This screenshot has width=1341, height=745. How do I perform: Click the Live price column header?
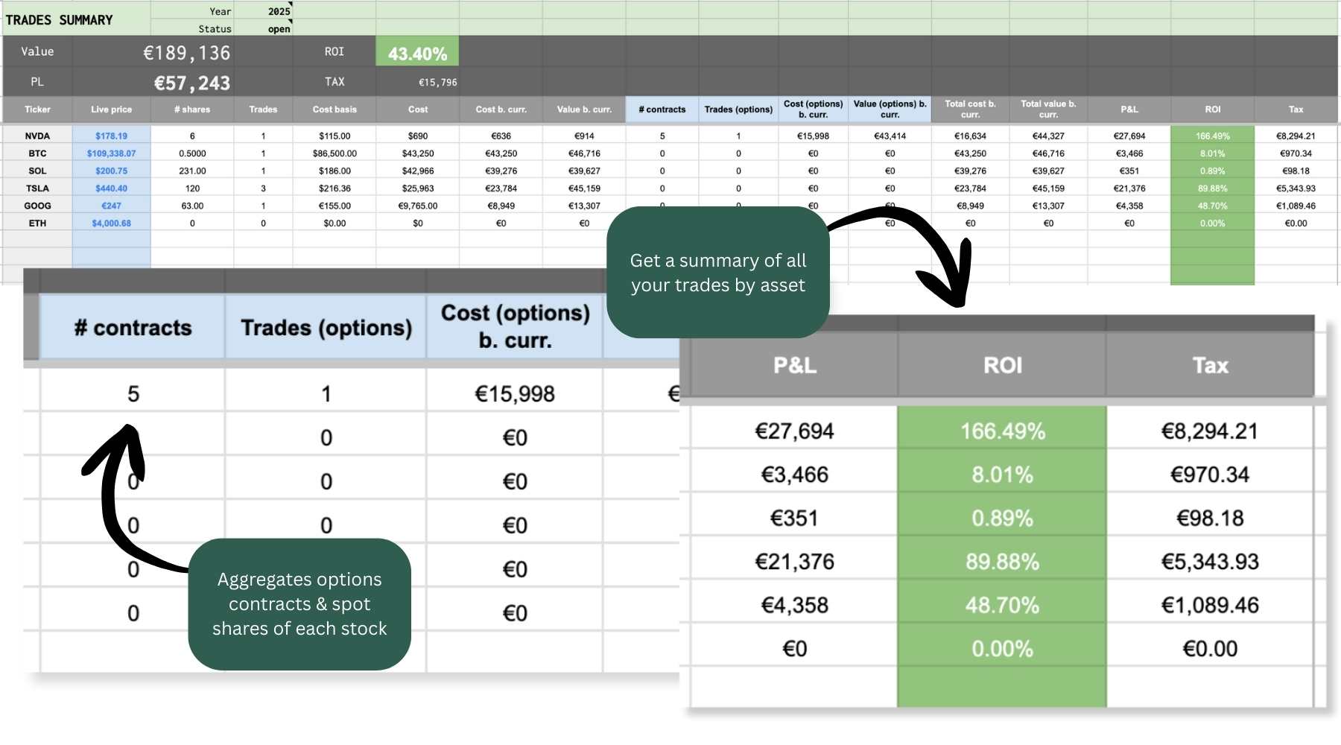click(x=111, y=110)
